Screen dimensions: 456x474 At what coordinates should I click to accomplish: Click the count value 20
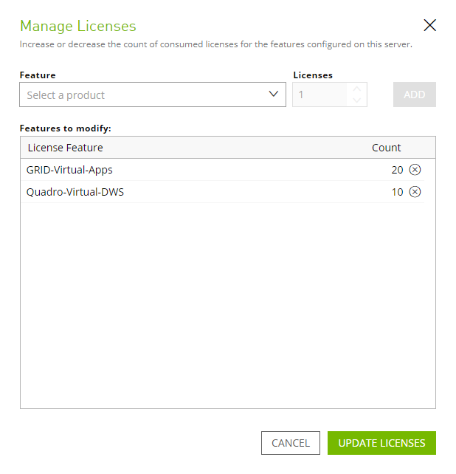click(397, 170)
